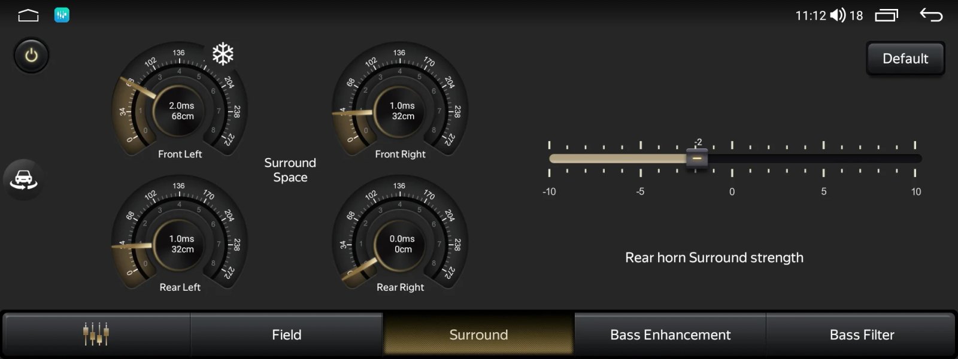Select the Surround tab
Image resolution: width=958 pixels, height=359 pixels.
(478, 334)
